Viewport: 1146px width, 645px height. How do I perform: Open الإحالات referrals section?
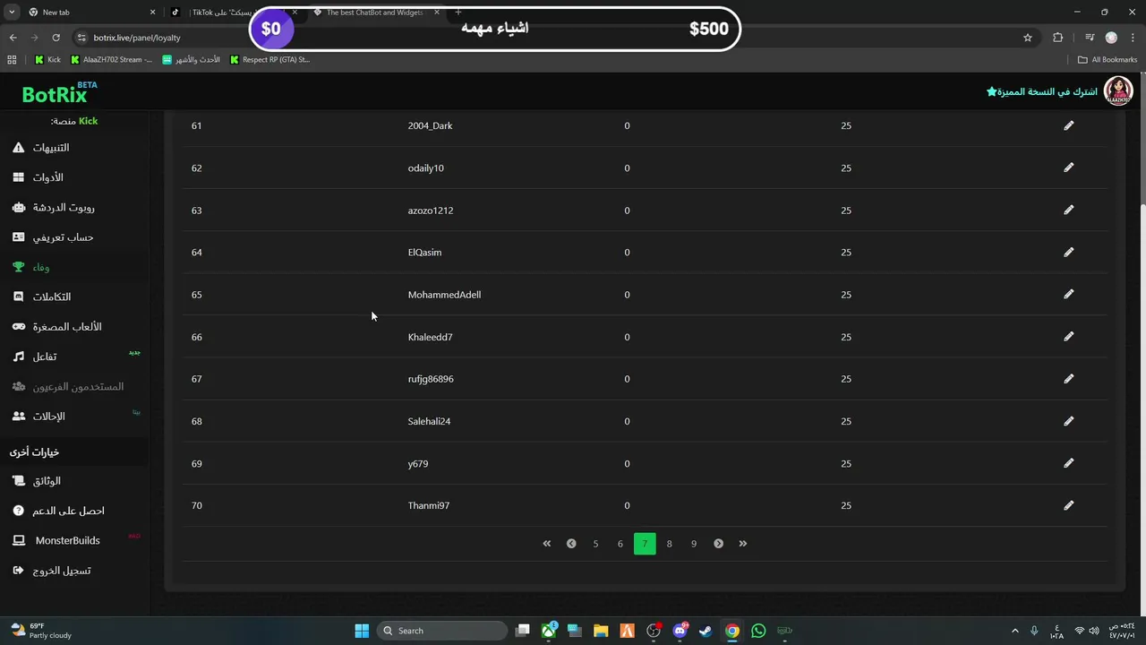coord(38,417)
